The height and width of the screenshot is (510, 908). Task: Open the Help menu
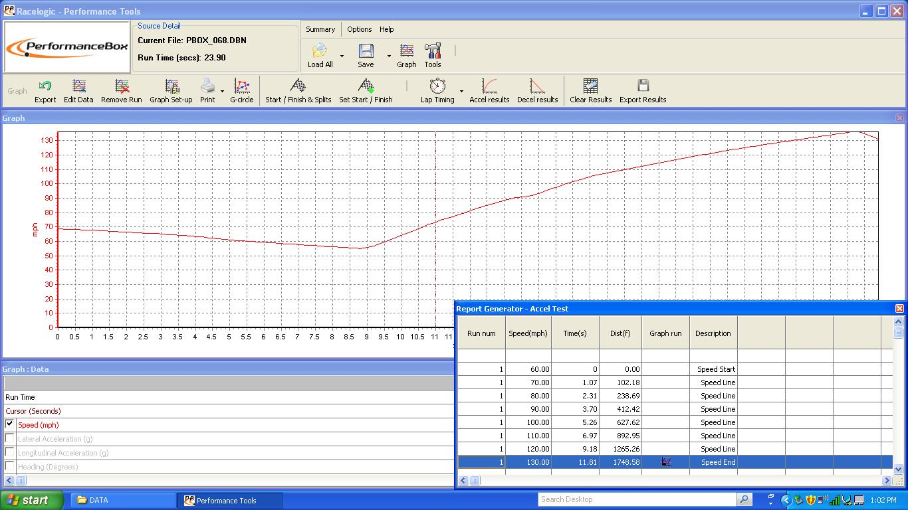(x=387, y=29)
